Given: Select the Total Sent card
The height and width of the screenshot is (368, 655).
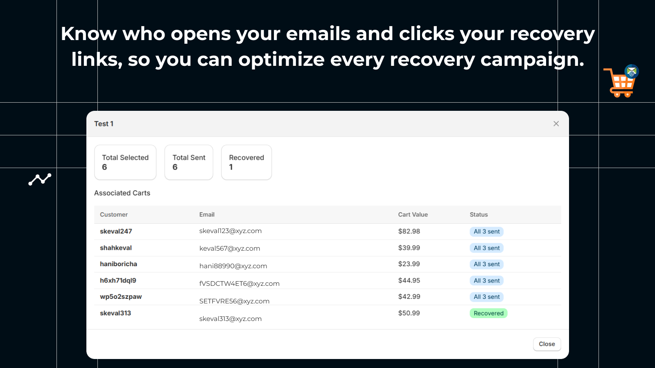Looking at the screenshot, I should 189,162.
